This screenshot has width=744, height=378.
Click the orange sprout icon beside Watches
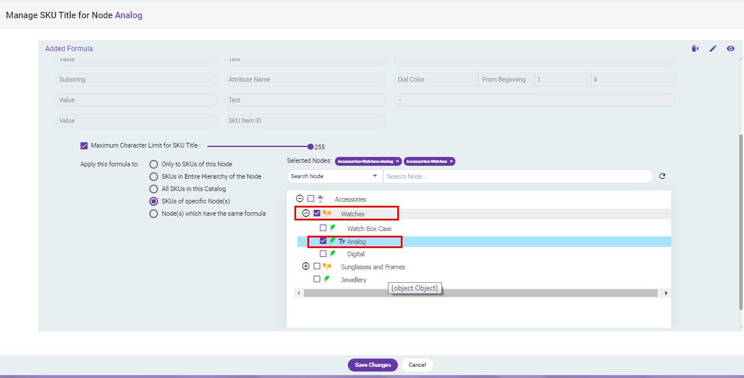(327, 214)
